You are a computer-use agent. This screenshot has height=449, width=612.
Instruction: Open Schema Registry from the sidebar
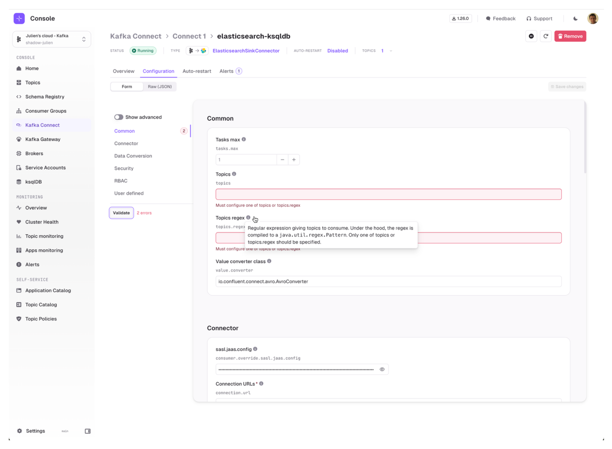tap(45, 97)
